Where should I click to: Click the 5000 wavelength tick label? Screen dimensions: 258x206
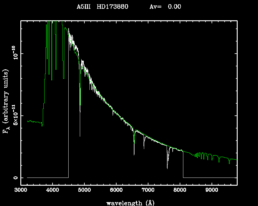(84, 191)
